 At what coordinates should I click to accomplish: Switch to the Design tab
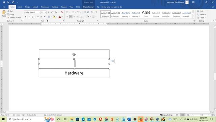click(27, 7)
